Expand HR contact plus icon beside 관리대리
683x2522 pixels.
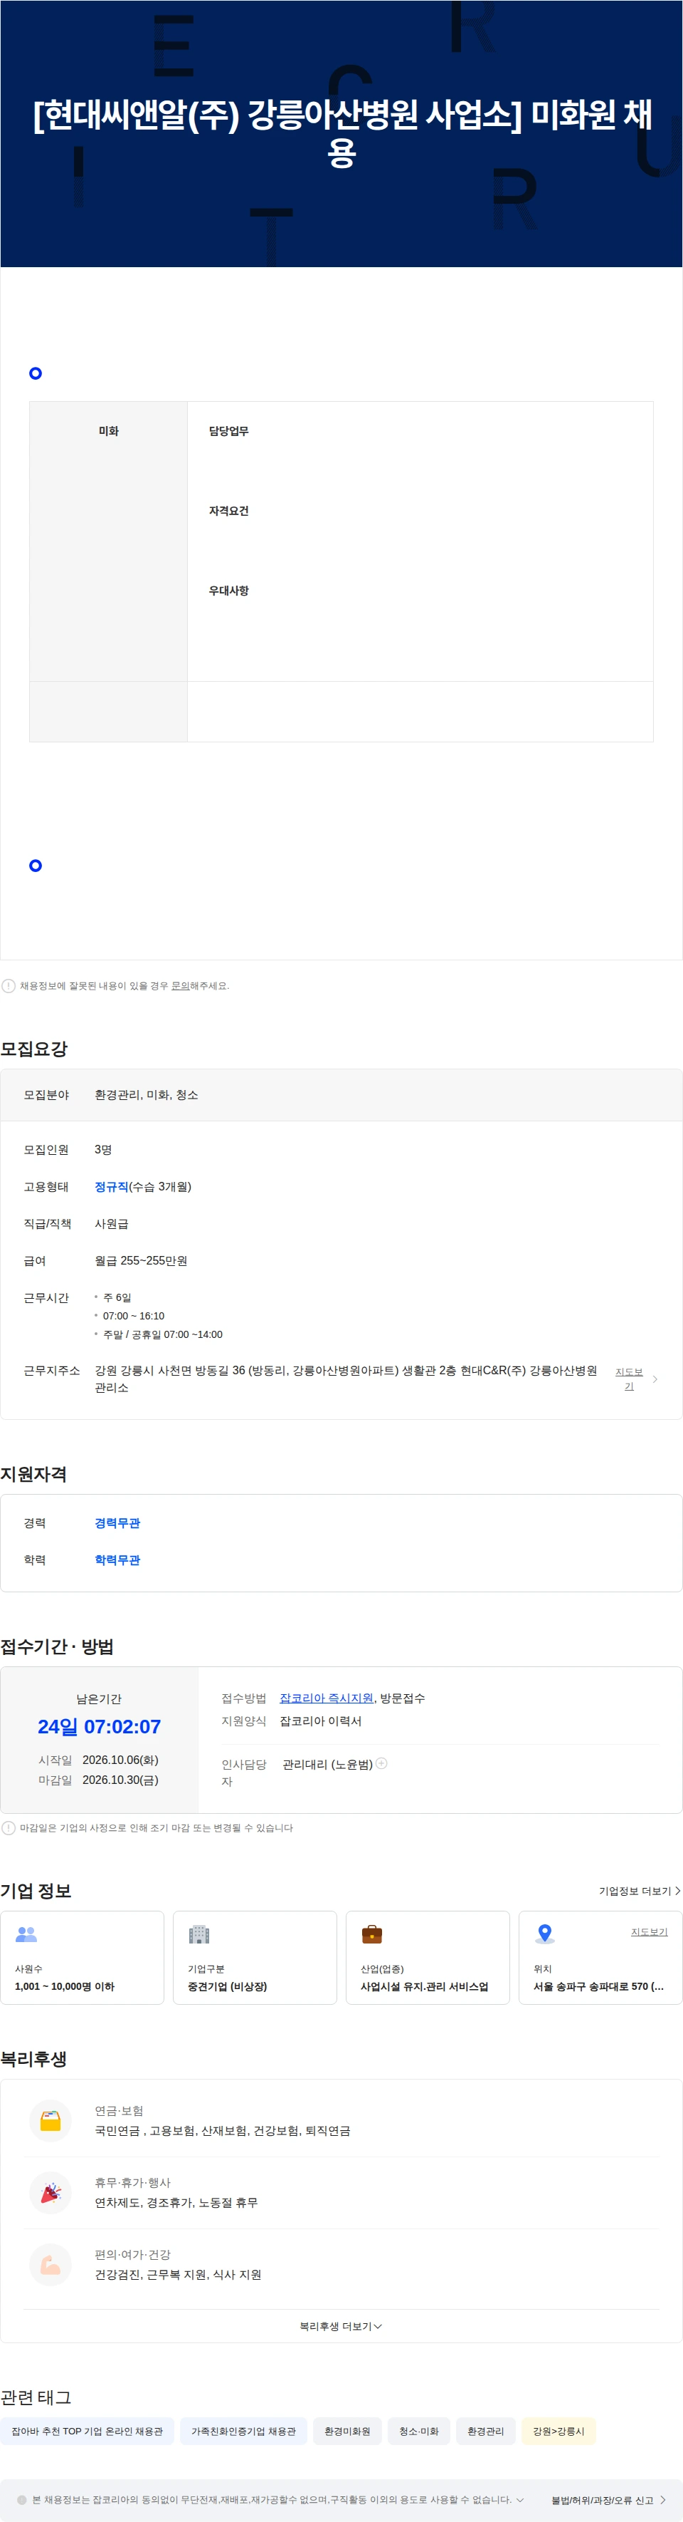click(x=382, y=1763)
